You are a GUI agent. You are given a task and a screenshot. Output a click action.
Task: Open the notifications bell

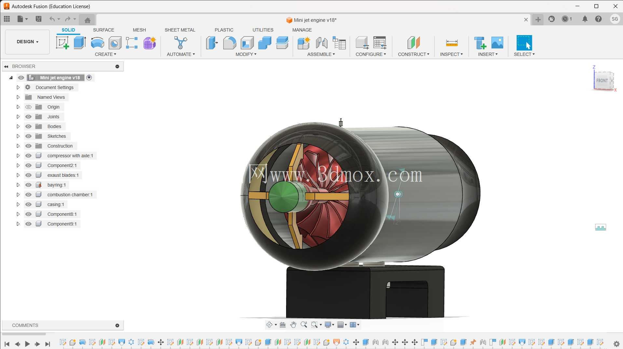[x=585, y=19]
